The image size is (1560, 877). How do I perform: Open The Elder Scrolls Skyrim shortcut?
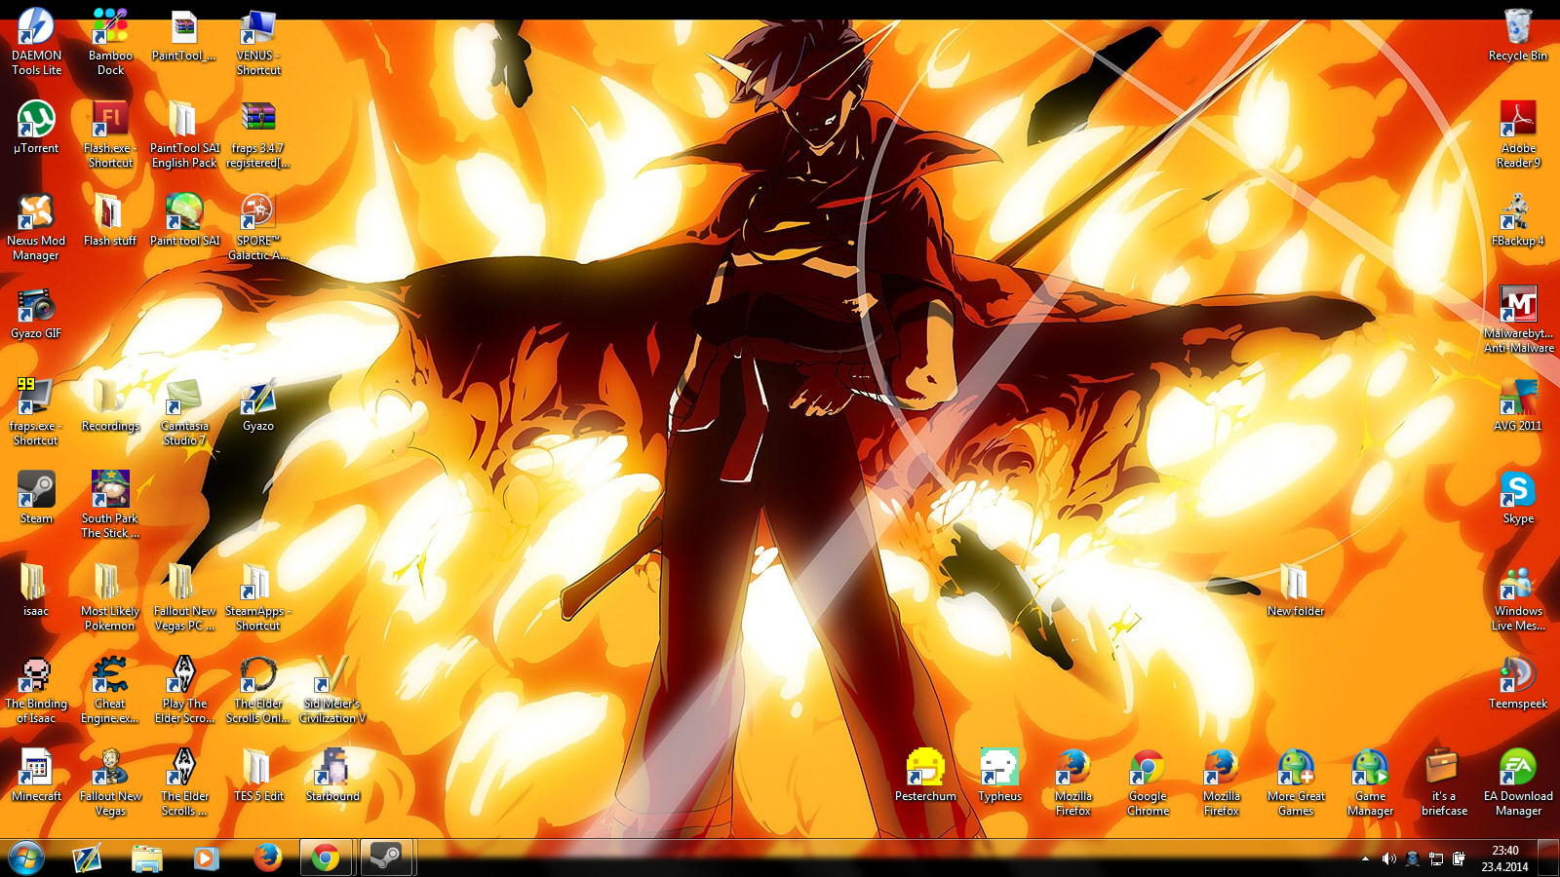[x=184, y=783]
